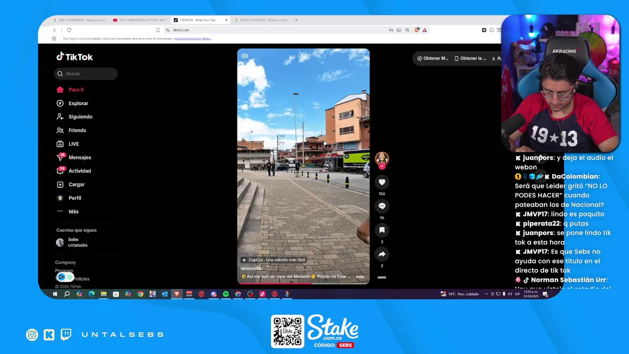Click video progress bar at bottom
629x354 pixels.
coord(303,283)
